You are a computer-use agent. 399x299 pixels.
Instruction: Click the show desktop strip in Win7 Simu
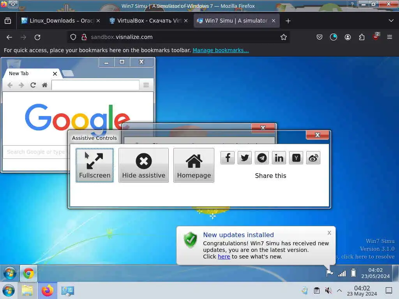[x=395, y=273]
